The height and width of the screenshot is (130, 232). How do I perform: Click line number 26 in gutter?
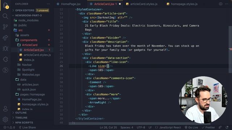coord(61,66)
